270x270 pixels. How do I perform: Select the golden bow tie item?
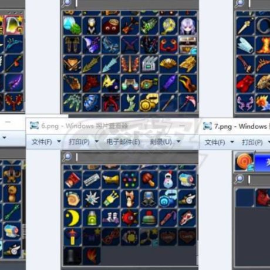pyautogui.click(x=110, y=180)
